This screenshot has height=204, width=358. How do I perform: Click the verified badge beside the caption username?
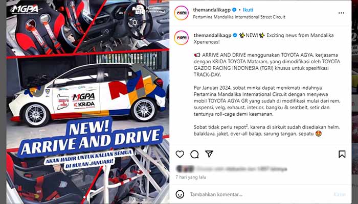pos(235,35)
